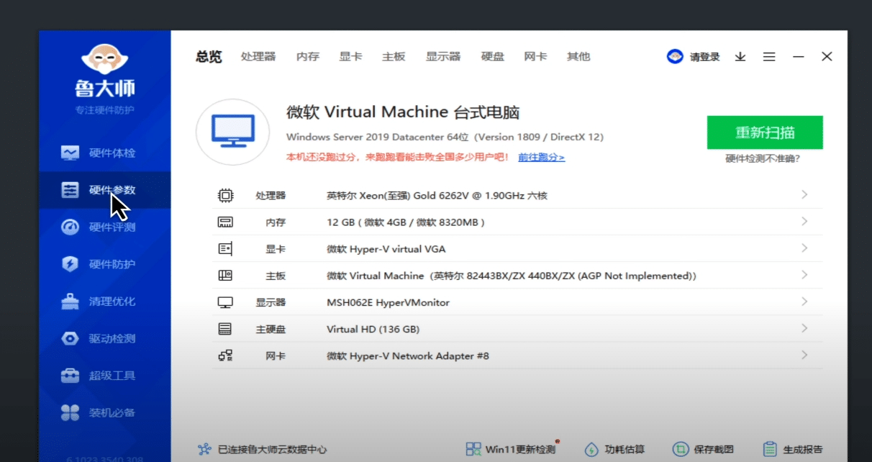Switch to the 内存 tab
Image resolution: width=872 pixels, height=462 pixels.
308,57
